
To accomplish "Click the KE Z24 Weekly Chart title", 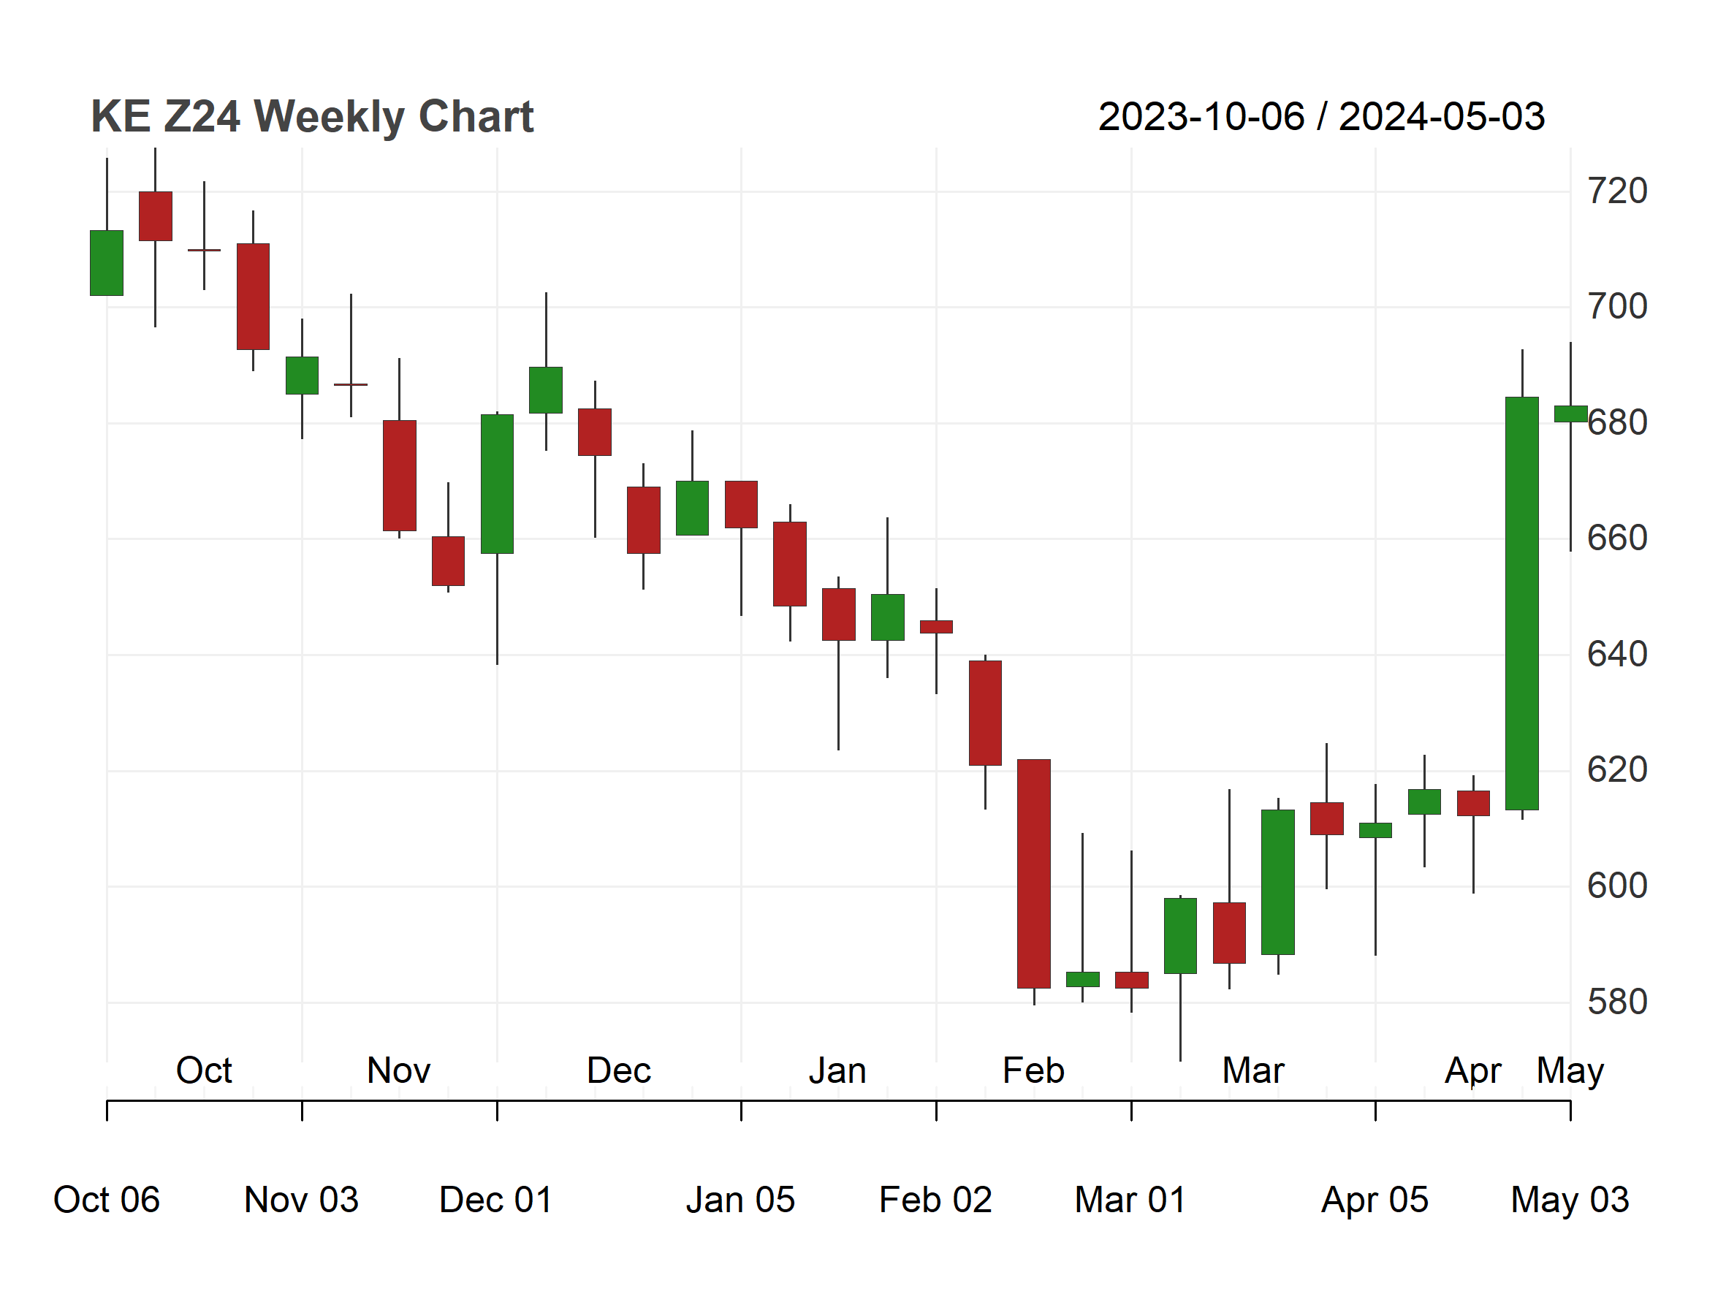I will (312, 117).
